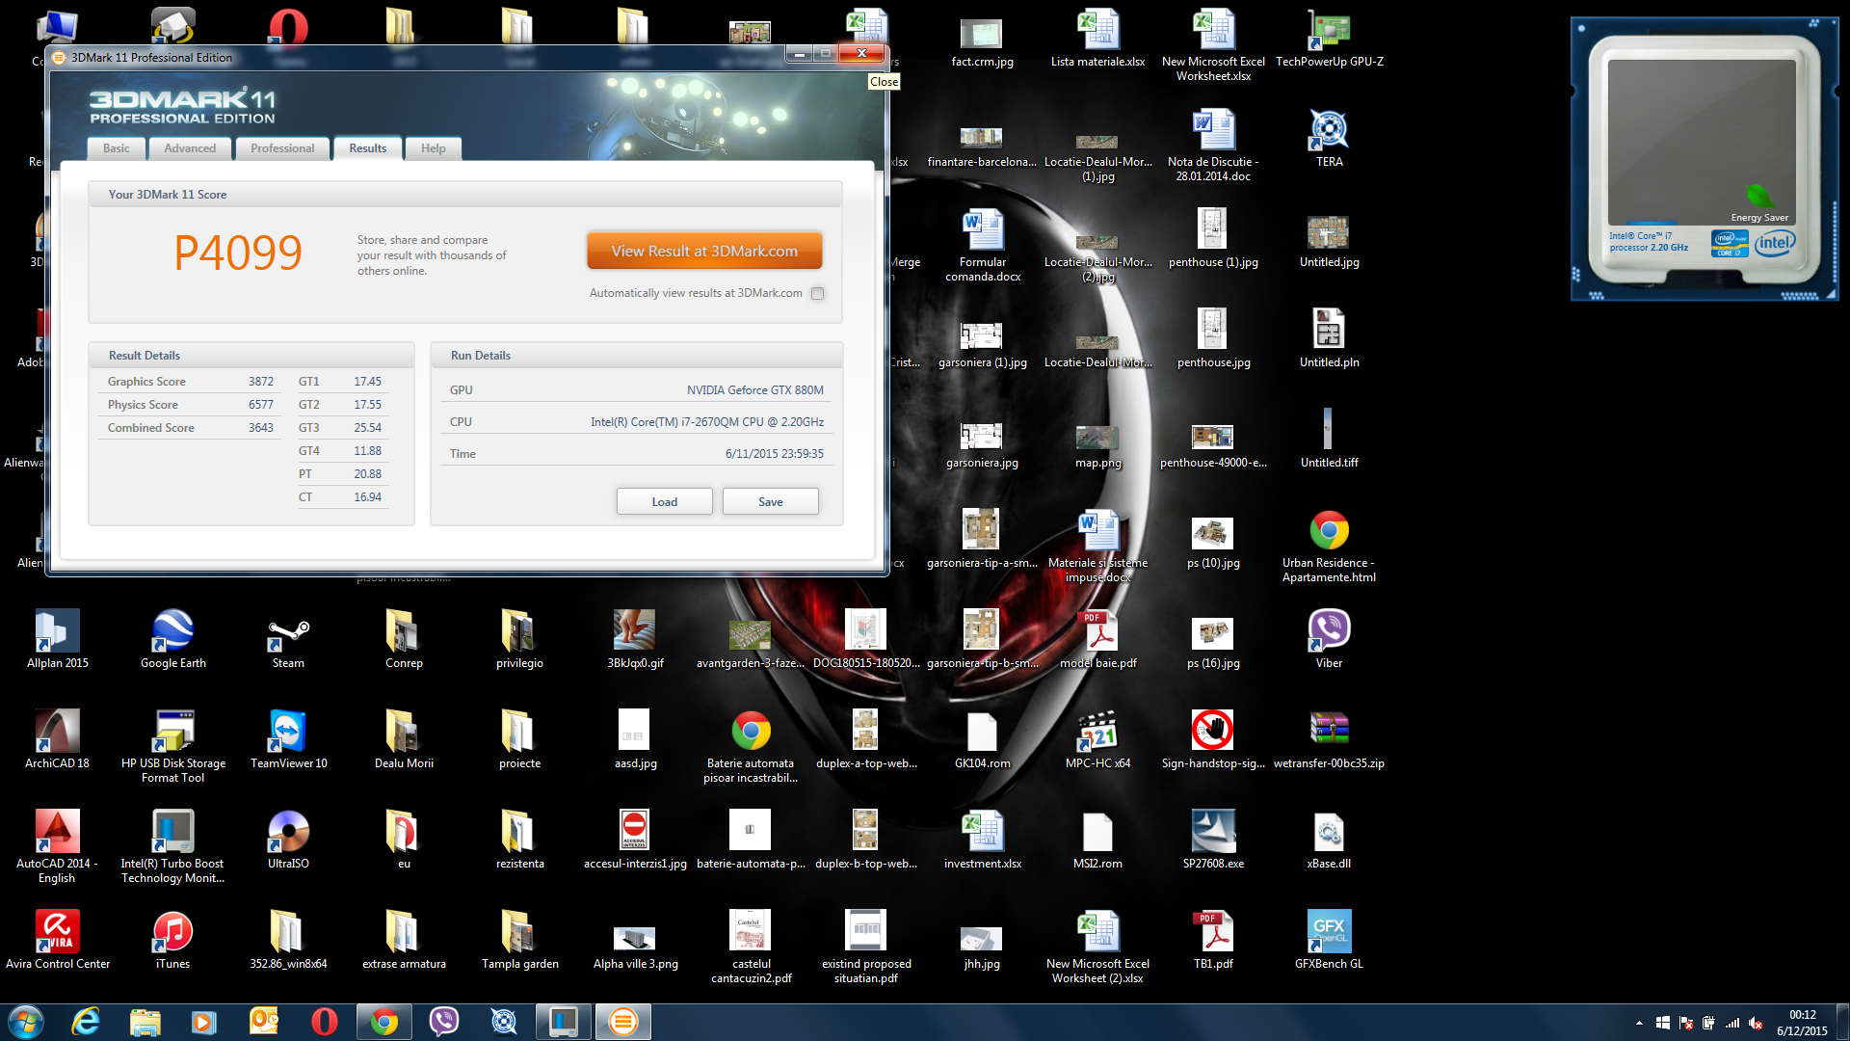
Task: Open the Results tab
Action: 368,148
